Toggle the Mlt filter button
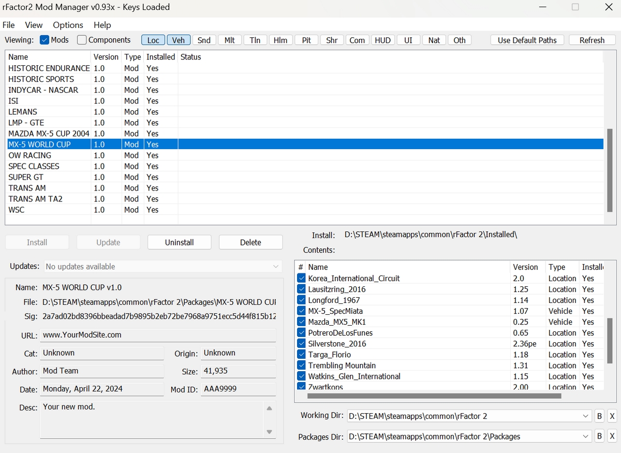The width and height of the screenshot is (621, 453). (230, 40)
